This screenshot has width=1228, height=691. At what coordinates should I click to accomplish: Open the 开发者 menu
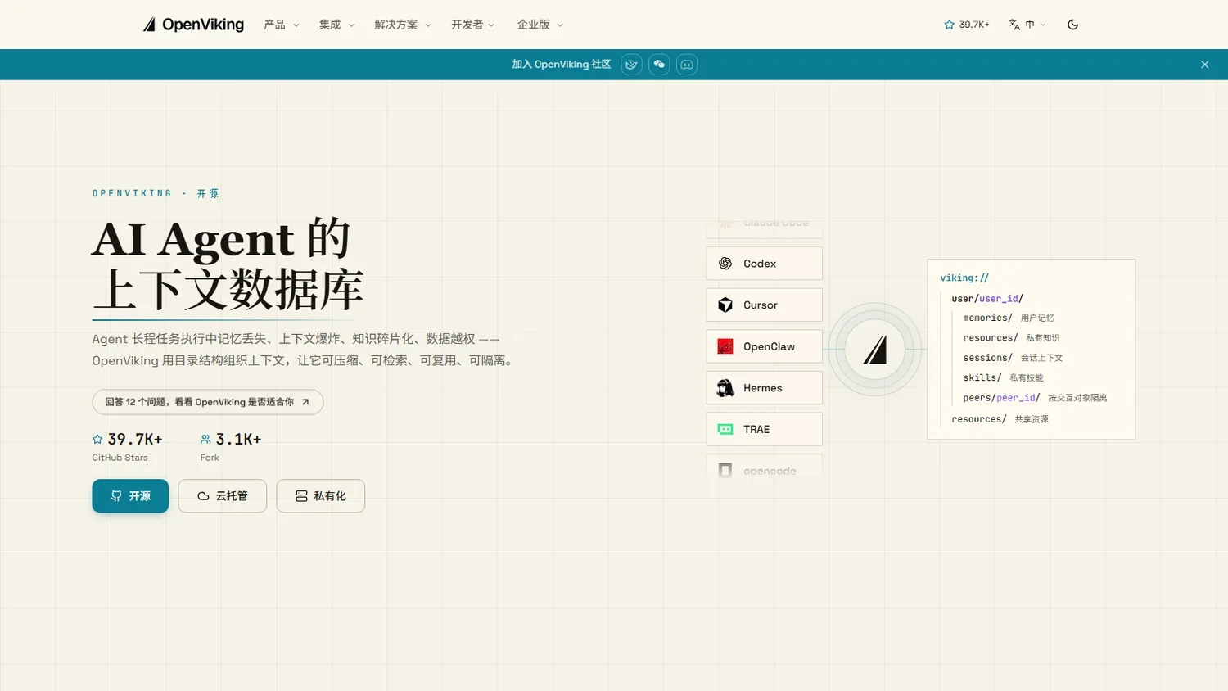tap(472, 25)
